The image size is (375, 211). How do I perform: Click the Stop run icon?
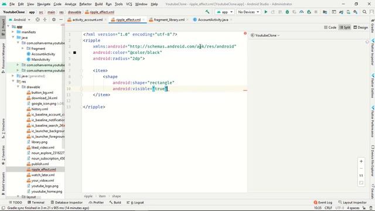tap(316, 12)
